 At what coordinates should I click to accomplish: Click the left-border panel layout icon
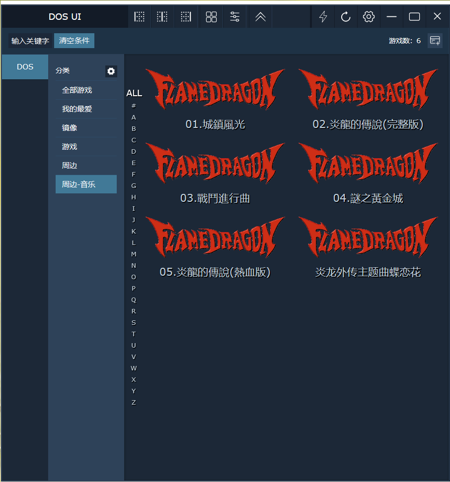coord(140,17)
